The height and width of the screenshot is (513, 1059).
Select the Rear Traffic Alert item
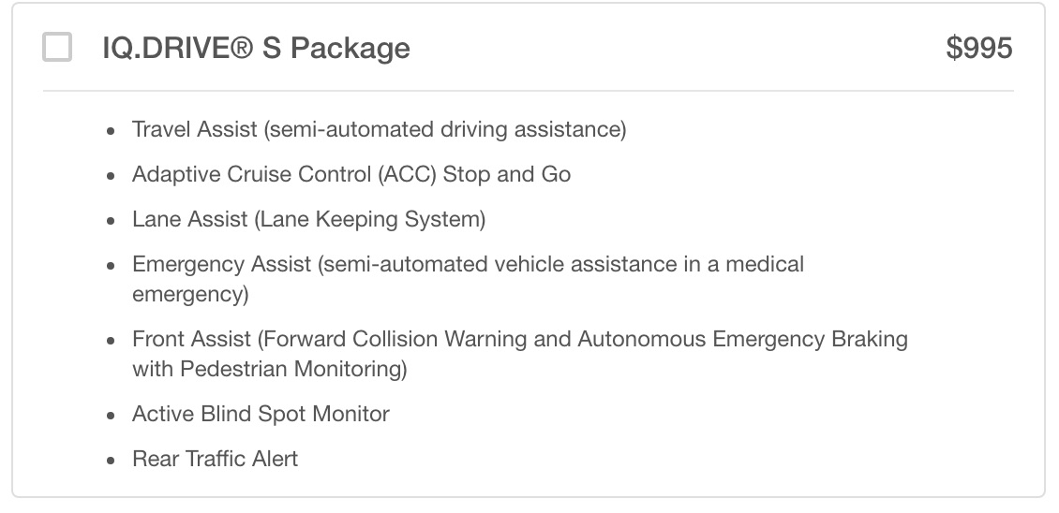(x=215, y=459)
